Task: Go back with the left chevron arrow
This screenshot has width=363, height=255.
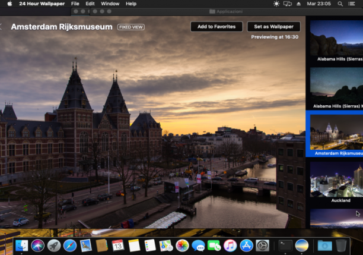Action: (x=1, y=27)
